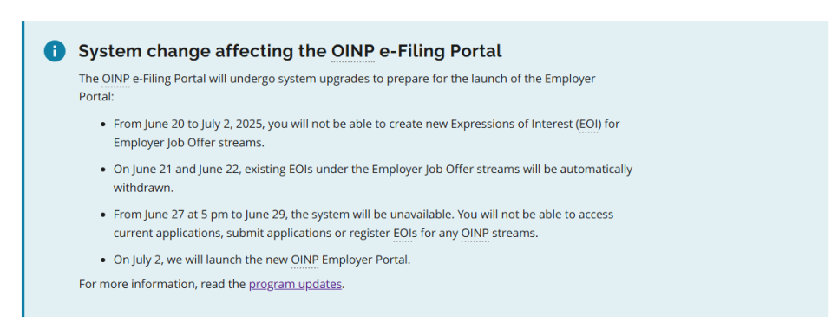Screen dimensions: 838x334
Task: Click the 'Portal:' word ending intro paragraph
Action: pos(97,98)
